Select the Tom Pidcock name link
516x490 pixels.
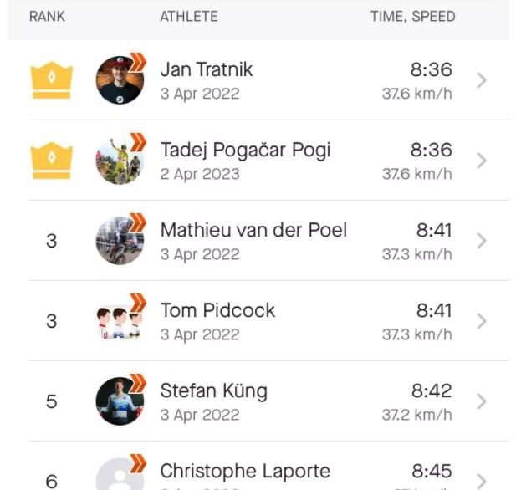217,310
